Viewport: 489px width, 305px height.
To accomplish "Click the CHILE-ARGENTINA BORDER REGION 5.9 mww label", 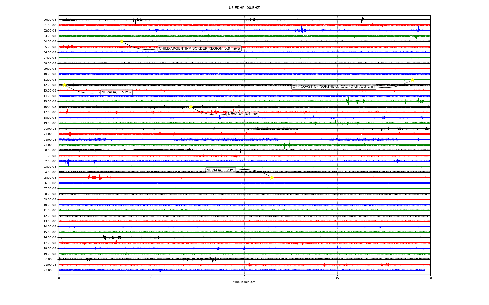I will pos(199,49).
